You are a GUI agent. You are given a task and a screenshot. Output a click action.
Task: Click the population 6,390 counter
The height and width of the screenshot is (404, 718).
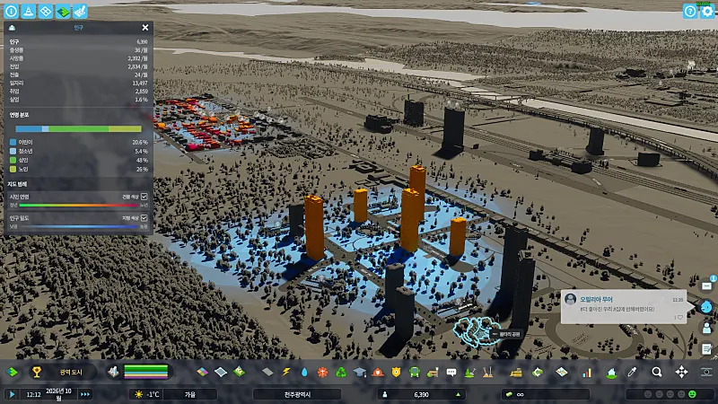pyautogui.click(x=421, y=394)
